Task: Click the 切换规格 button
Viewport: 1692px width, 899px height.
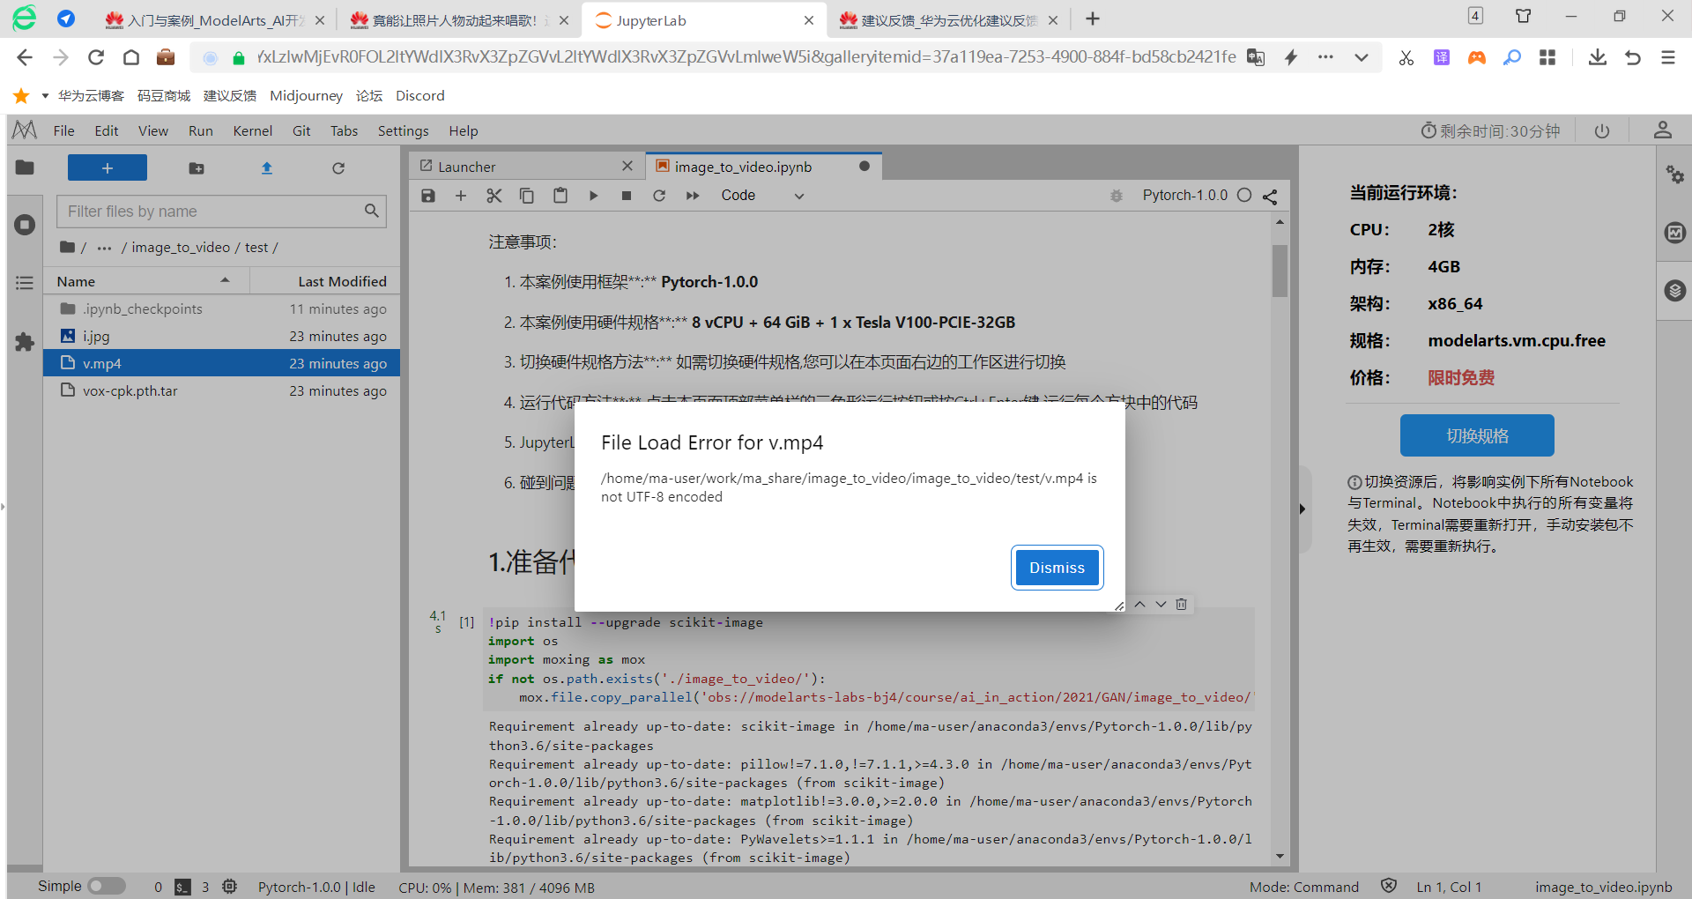Action: click(1477, 435)
